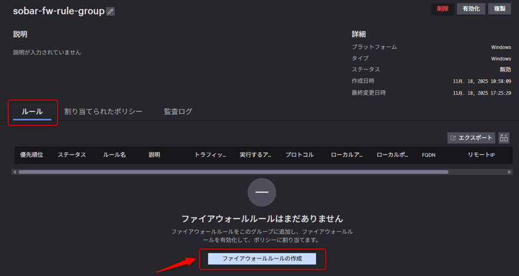Click the 実行するア... column header
This screenshot has width=519, height=276.
(x=256, y=155)
